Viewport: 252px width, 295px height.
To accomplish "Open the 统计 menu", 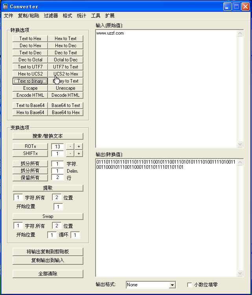I will click(x=81, y=16).
